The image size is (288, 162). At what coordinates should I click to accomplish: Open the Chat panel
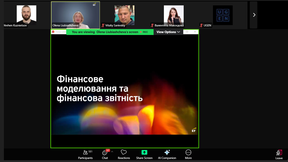tap(105, 155)
